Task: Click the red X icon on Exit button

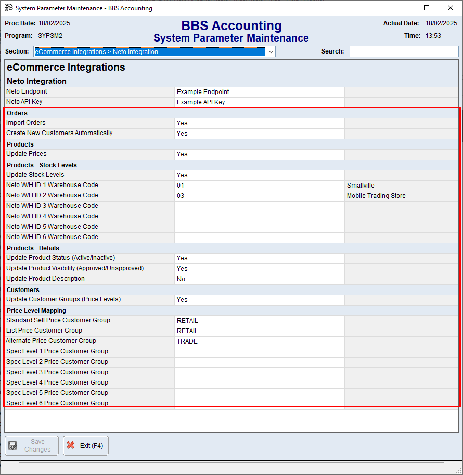Action: 71,445
